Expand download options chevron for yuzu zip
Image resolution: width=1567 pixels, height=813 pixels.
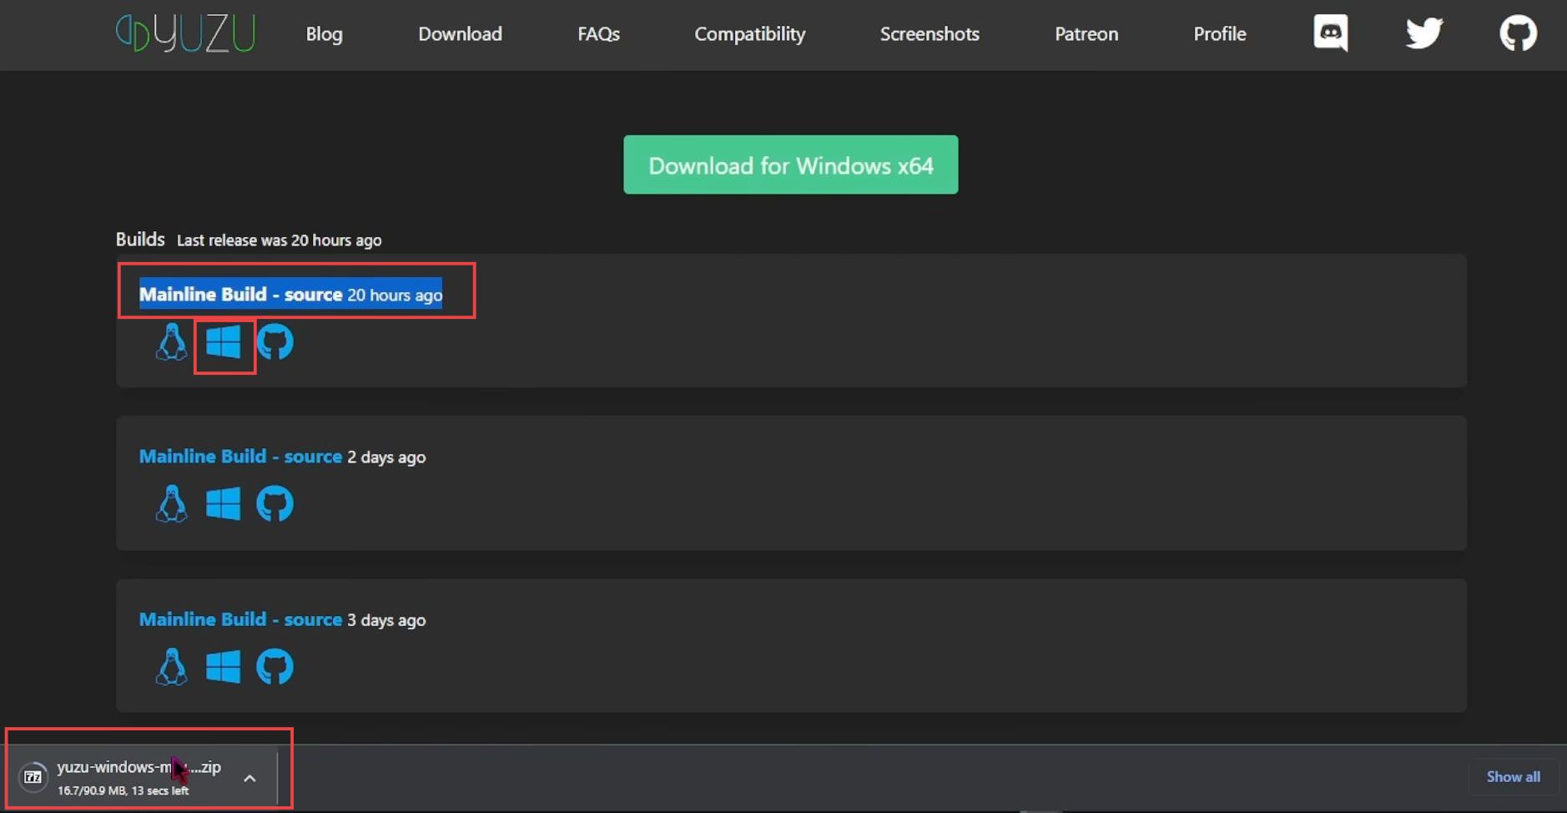coord(249,778)
